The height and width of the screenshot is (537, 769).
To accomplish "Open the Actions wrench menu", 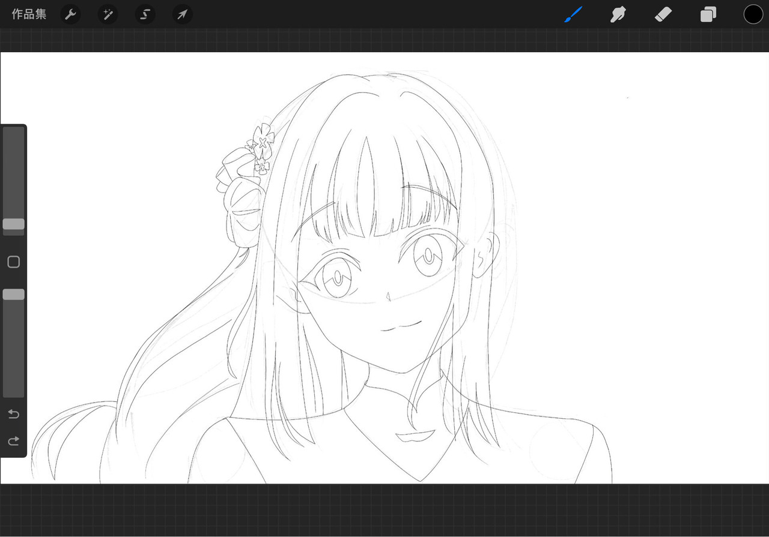I will [71, 14].
